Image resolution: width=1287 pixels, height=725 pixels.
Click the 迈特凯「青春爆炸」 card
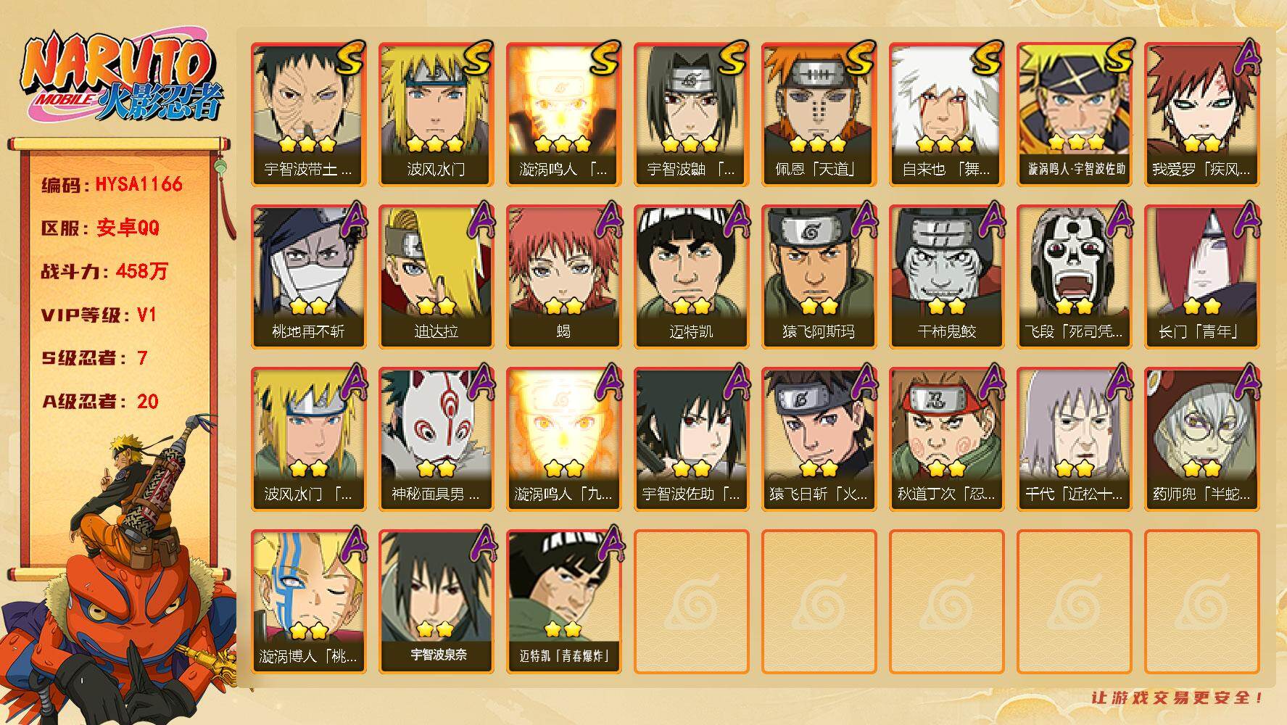pos(564,601)
